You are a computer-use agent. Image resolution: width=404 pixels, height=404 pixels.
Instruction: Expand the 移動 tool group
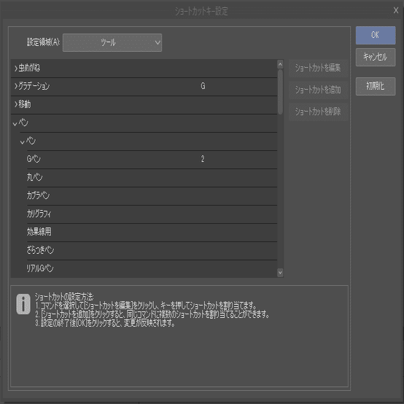(x=16, y=104)
